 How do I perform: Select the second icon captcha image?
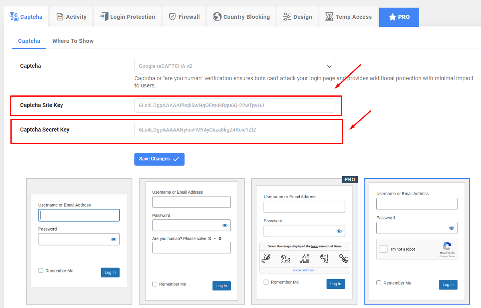[286, 259]
